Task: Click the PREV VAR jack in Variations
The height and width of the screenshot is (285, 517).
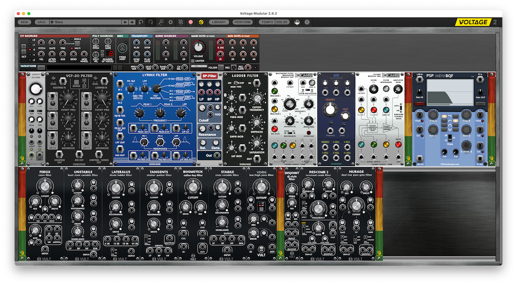Action: tap(140, 67)
